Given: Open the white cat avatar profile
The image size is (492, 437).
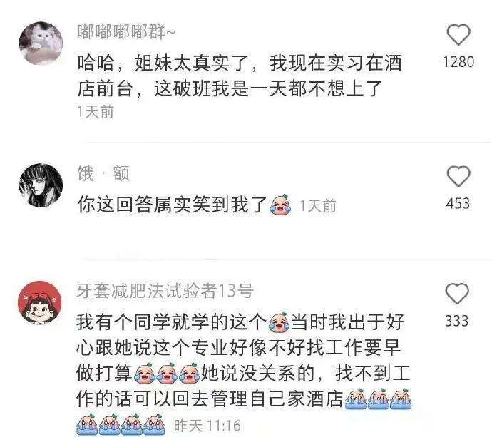Looking at the screenshot, I should [x=41, y=43].
